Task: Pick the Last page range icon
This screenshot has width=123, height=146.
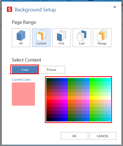Action: (x=82, y=38)
